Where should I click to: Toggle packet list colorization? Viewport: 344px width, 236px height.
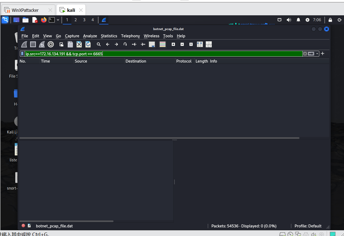163,44
